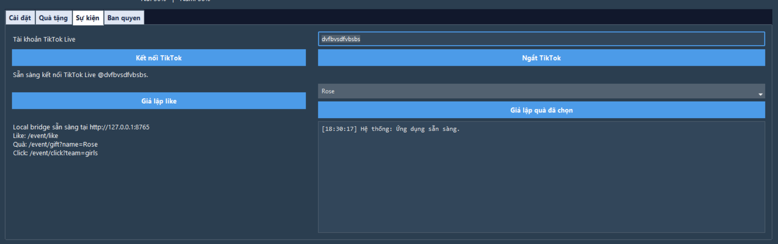The width and height of the screenshot is (778, 244).
Task: Click the Ngắt TikTok button
Action: [x=541, y=58]
